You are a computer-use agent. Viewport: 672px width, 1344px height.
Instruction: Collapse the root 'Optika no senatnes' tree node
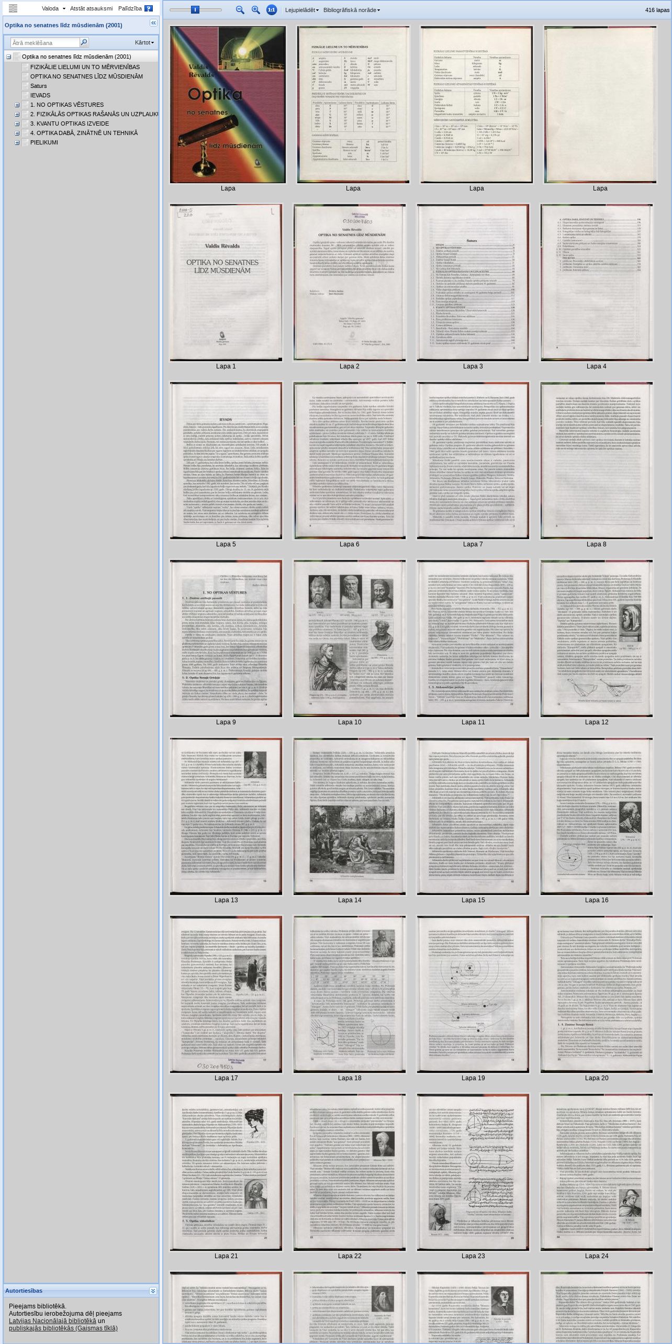point(8,57)
